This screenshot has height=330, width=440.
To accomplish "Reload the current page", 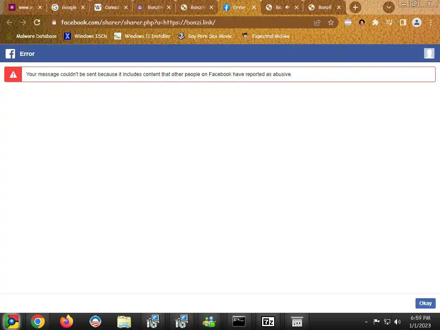I will [37, 22].
